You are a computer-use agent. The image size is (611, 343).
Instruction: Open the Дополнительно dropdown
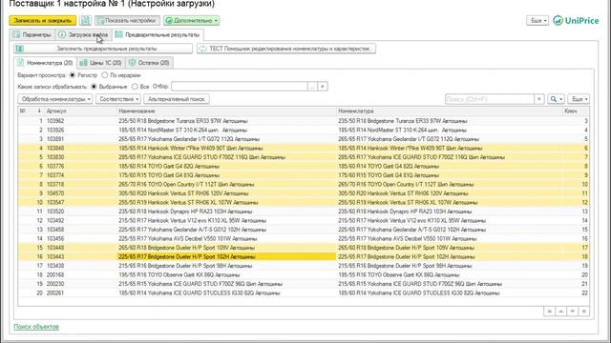tap(191, 20)
